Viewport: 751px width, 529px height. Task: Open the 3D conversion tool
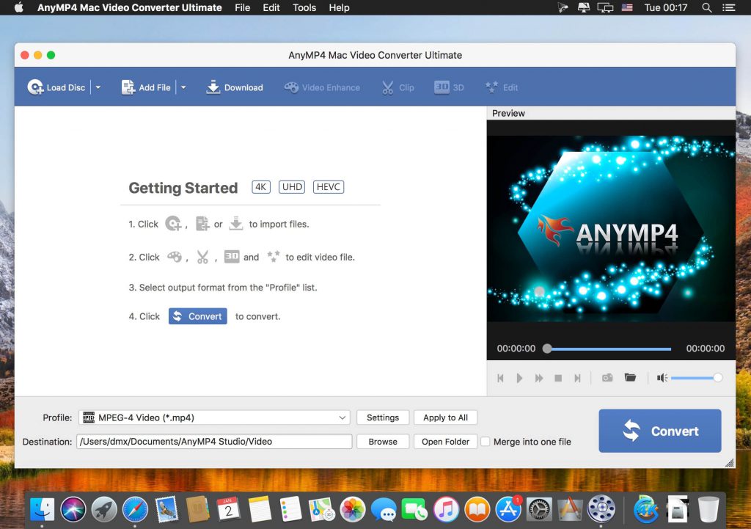[x=449, y=87]
